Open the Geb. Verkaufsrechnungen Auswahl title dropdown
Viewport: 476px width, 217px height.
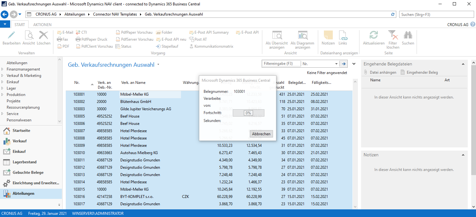158,65
